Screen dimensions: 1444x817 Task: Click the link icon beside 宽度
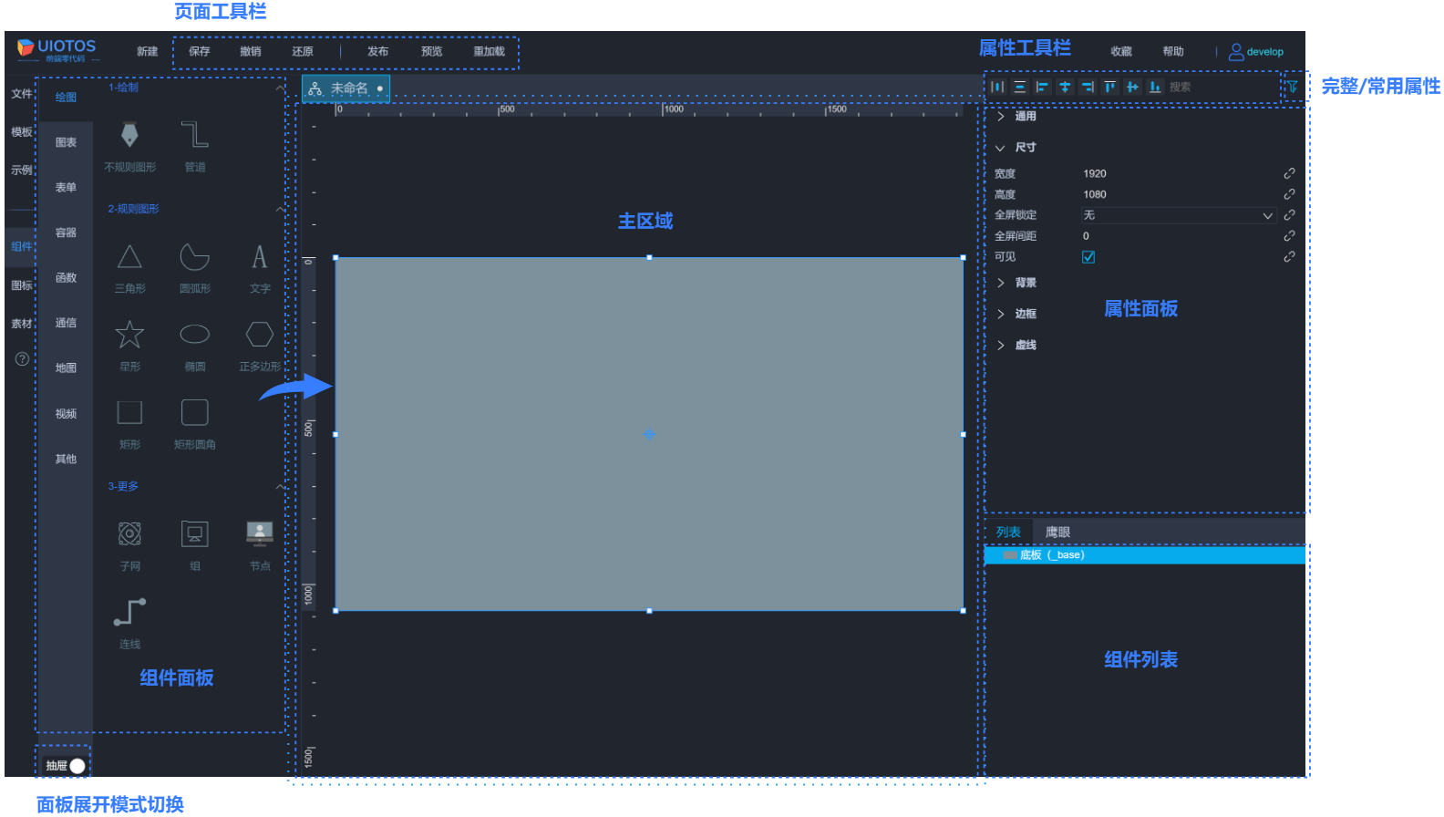click(x=1289, y=173)
